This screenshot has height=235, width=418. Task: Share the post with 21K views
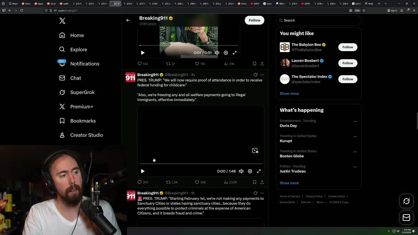point(262,64)
